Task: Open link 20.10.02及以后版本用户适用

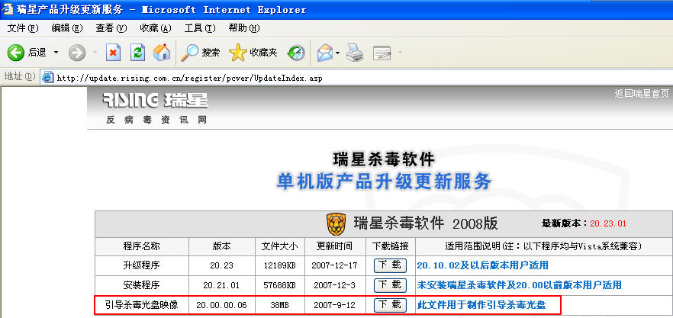Action: tap(482, 265)
